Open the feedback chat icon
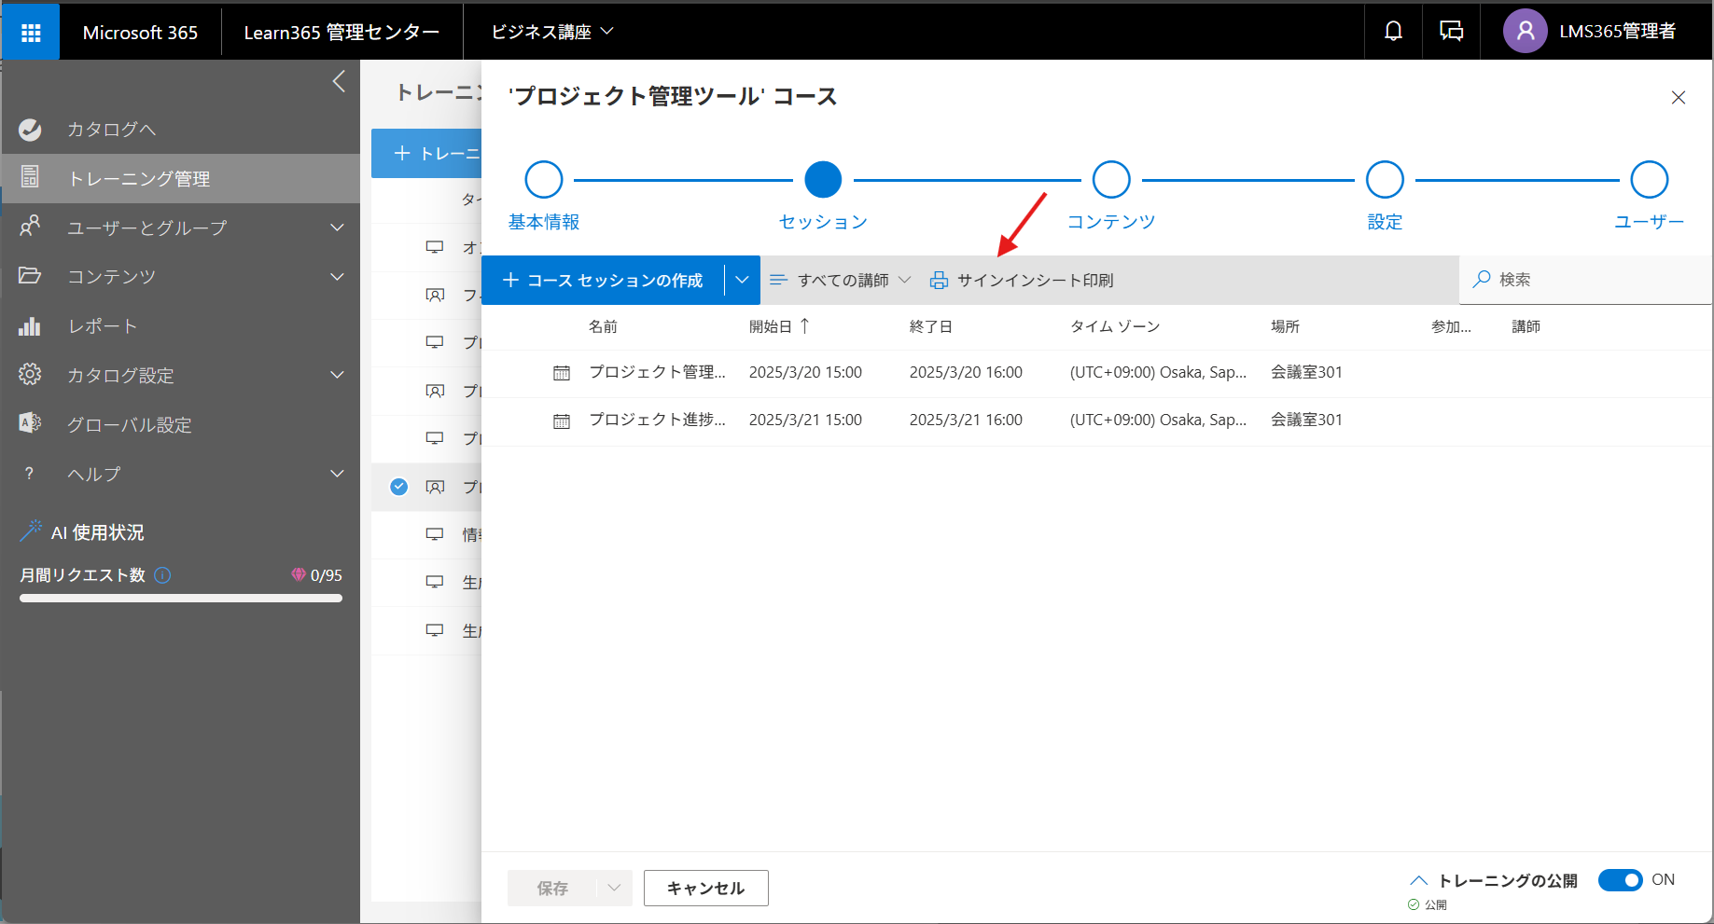 pos(1451,32)
